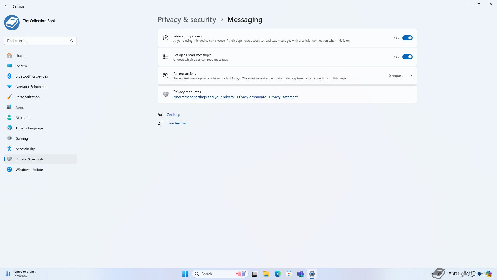Click the Accessibility figure icon in sidebar
497x280 pixels.
[9, 149]
